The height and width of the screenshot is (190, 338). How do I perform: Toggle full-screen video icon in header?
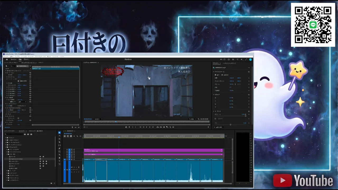tap(246, 59)
